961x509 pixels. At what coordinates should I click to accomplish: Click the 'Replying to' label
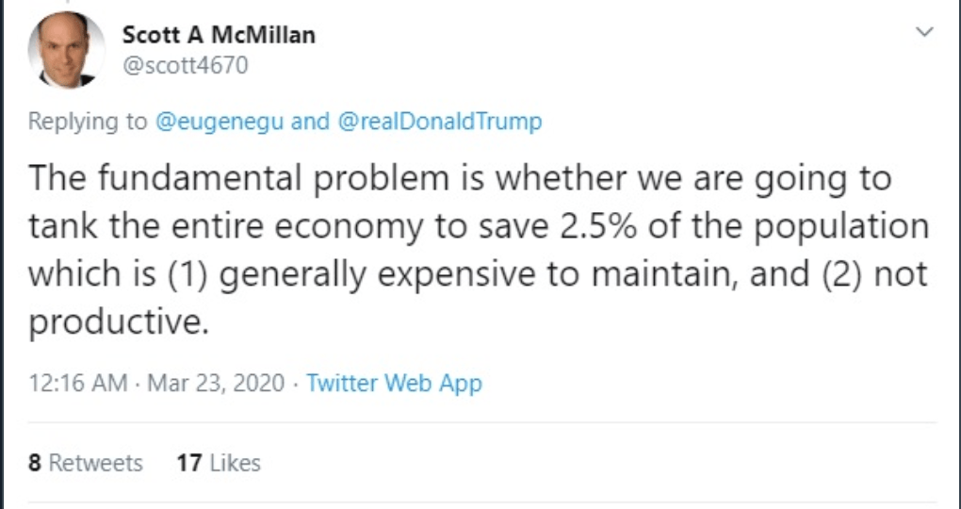88,122
